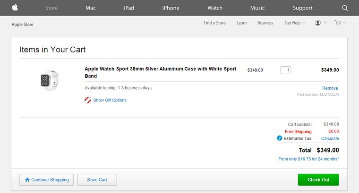This screenshot has height=193, width=359.
Task: Open the Watch navigation tab
Action: point(215,8)
